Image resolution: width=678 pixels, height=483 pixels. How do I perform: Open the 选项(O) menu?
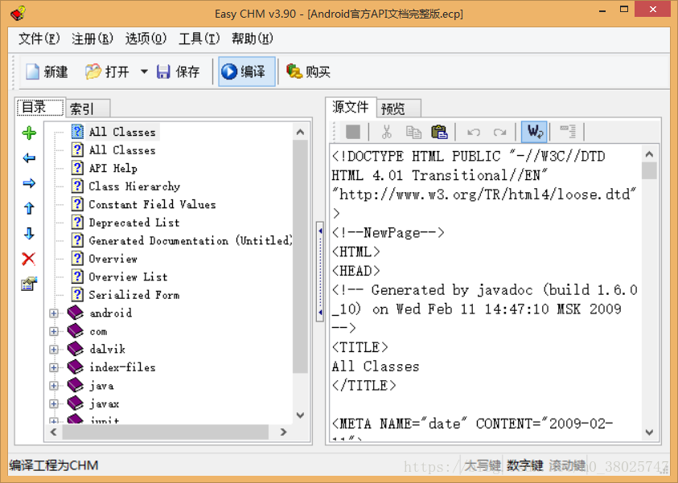(146, 39)
